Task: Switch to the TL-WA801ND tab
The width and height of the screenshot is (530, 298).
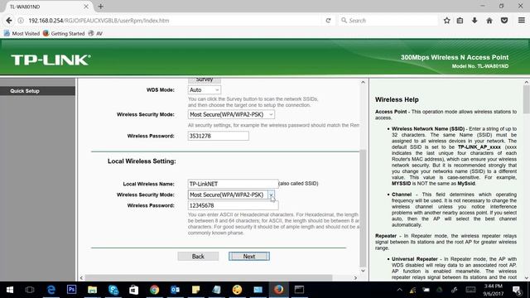Action: pyautogui.click(x=47, y=7)
